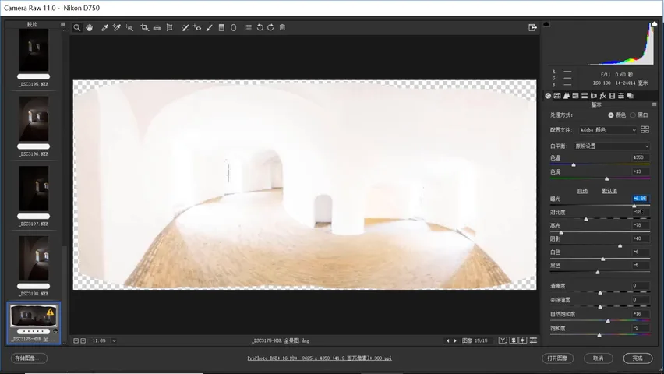Select the Transform tool
This screenshot has height=374, width=664.
(169, 27)
